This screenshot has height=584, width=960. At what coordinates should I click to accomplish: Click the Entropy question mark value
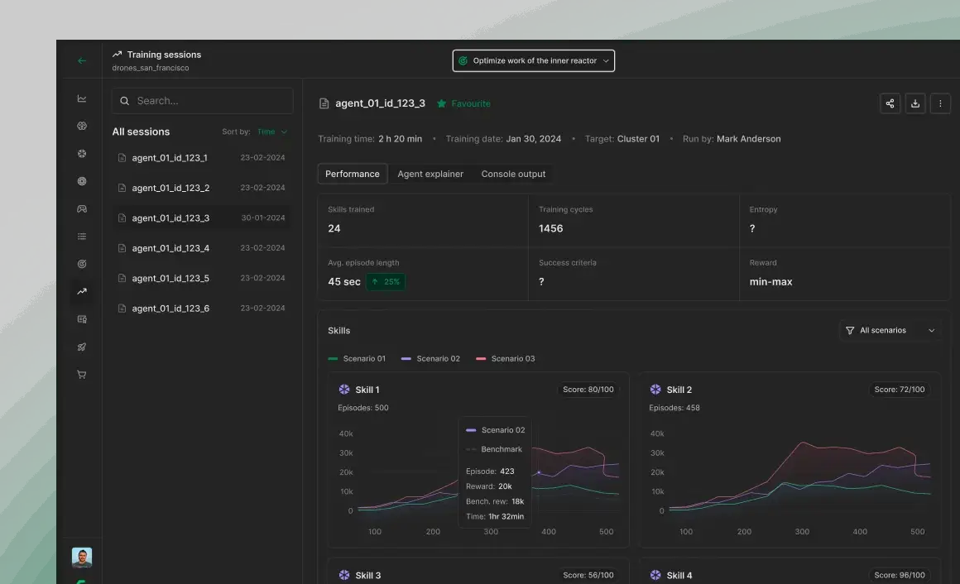(751, 228)
